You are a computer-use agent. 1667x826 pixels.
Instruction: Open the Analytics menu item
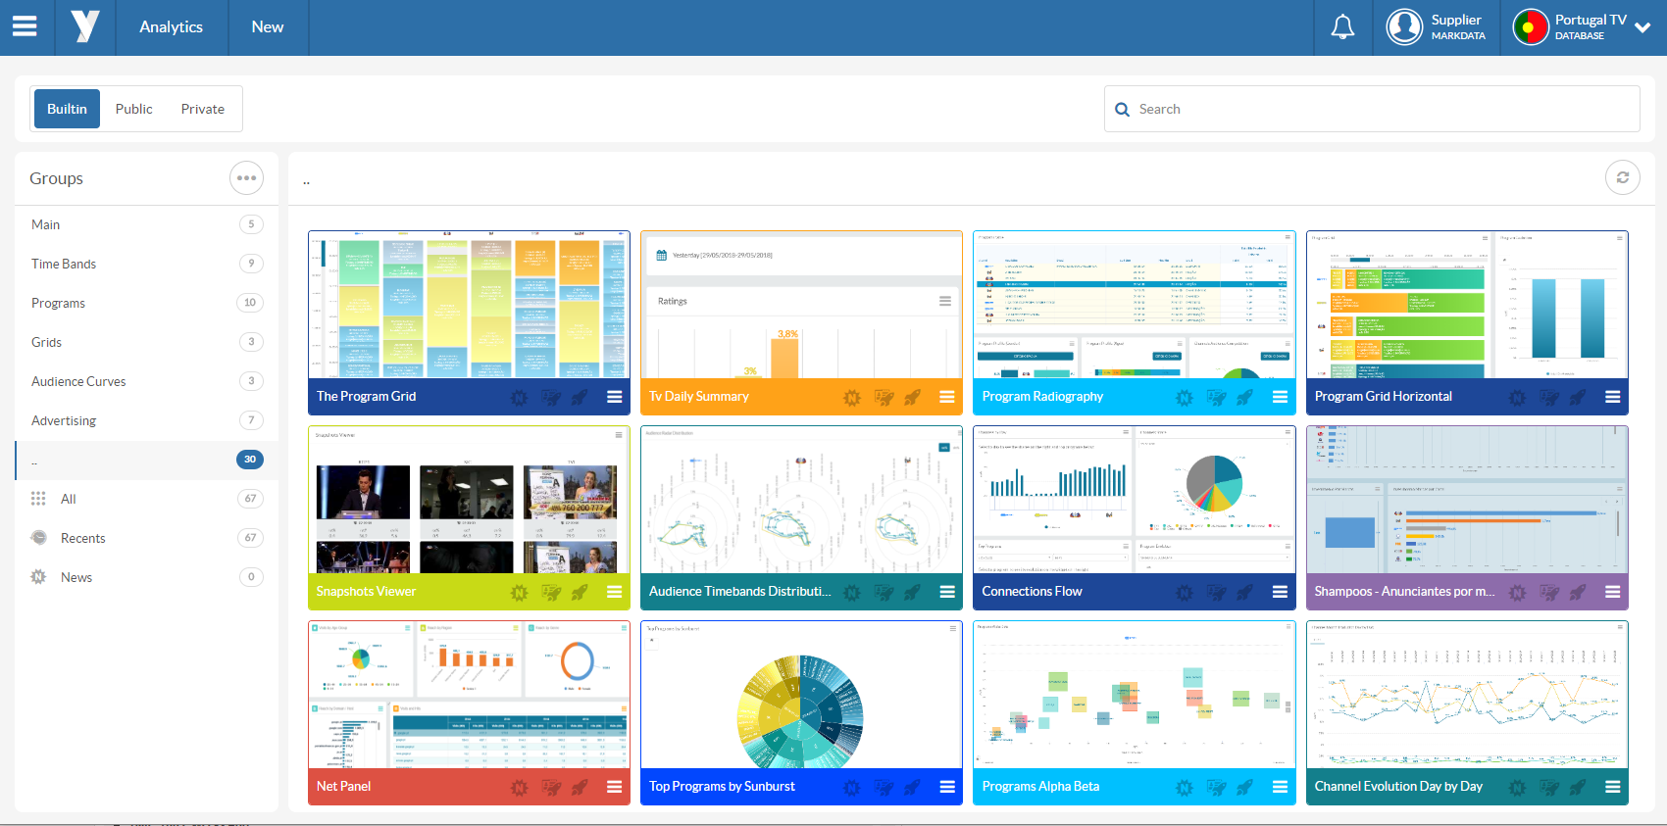[x=171, y=27]
